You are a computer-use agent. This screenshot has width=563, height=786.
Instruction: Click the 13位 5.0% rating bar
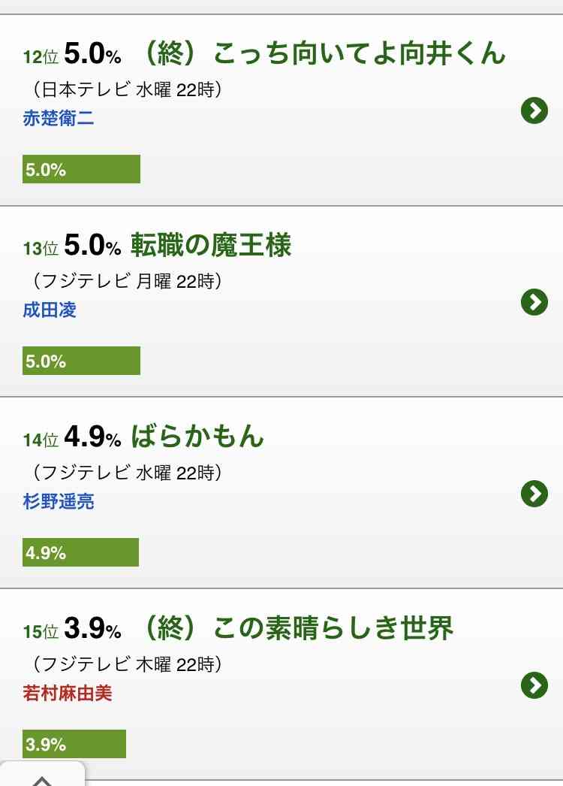81,361
